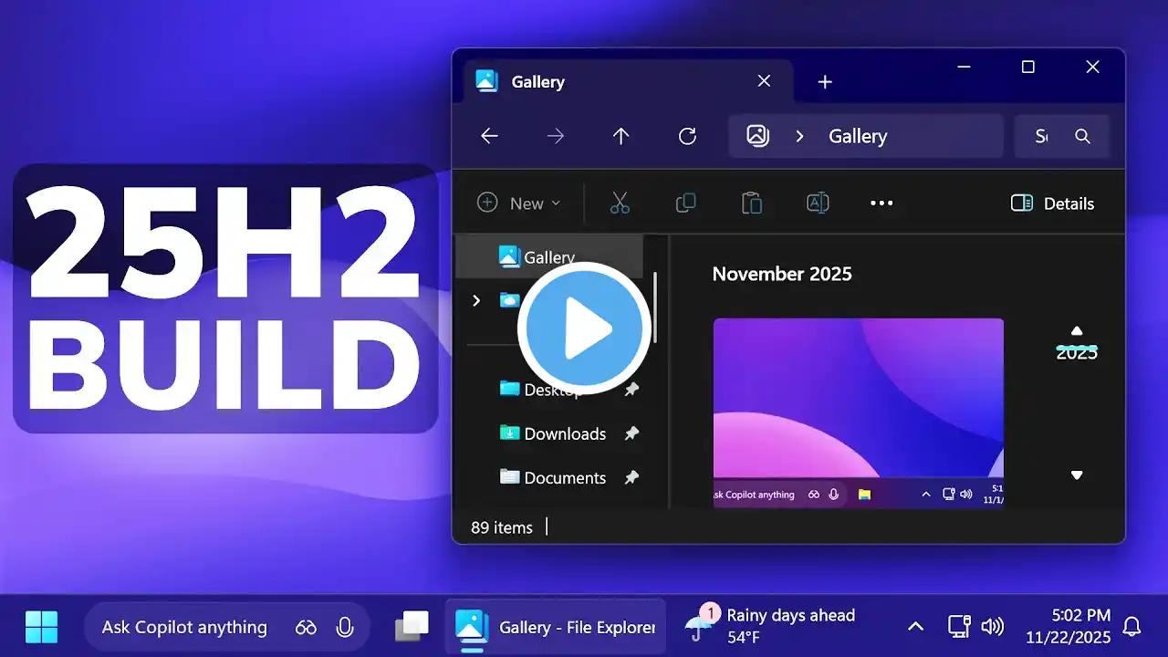Jump timeline down with the down arrow

pyautogui.click(x=1077, y=475)
